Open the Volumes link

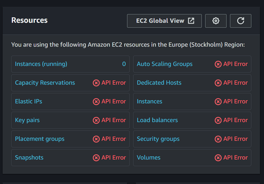point(149,158)
